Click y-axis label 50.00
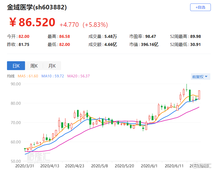This screenshot has height=170, width=213. tap(16, 161)
